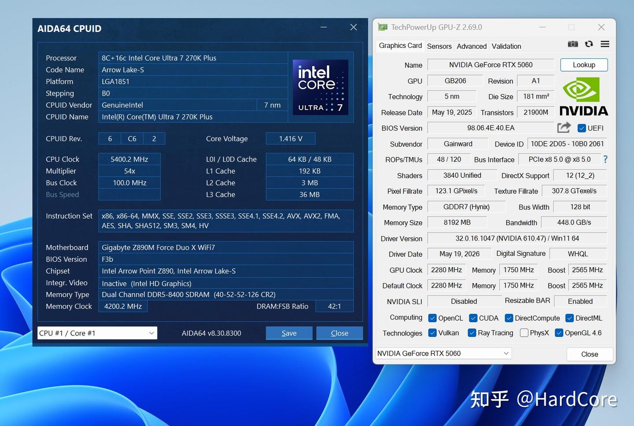Viewport: 634px width, 426px height.
Task: Open the NVIDIA GeForce RTX 5060 device dropdown
Action: [443, 353]
